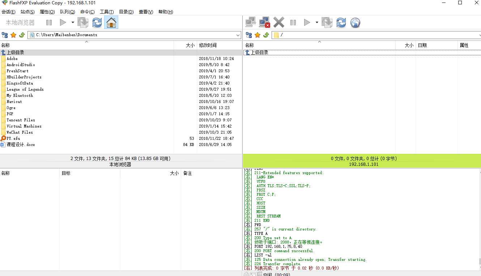Refresh the remote directory listing
The height and width of the screenshot is (276, 481).
click(x=341, y=22)
